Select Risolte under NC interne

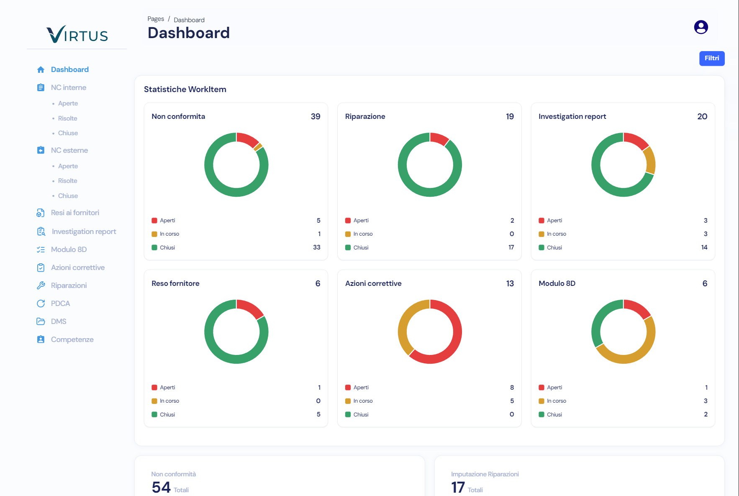(67, 118)
